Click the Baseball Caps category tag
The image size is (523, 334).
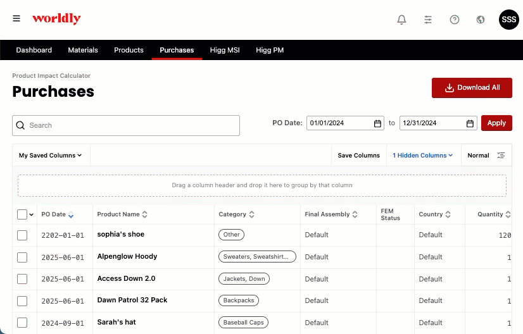(243, 323)
